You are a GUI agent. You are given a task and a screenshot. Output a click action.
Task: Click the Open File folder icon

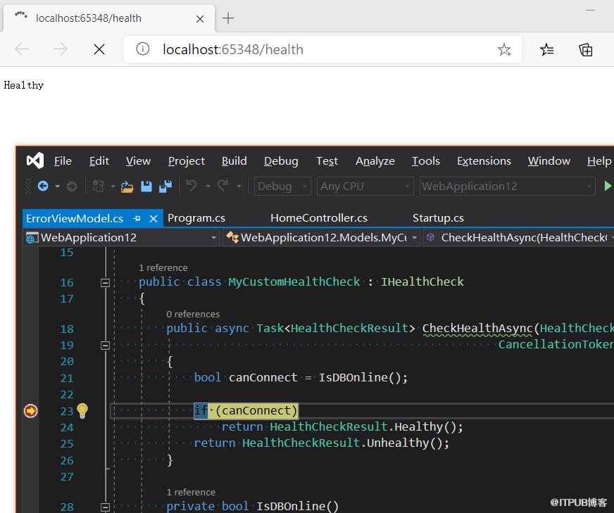coord(127,186)
